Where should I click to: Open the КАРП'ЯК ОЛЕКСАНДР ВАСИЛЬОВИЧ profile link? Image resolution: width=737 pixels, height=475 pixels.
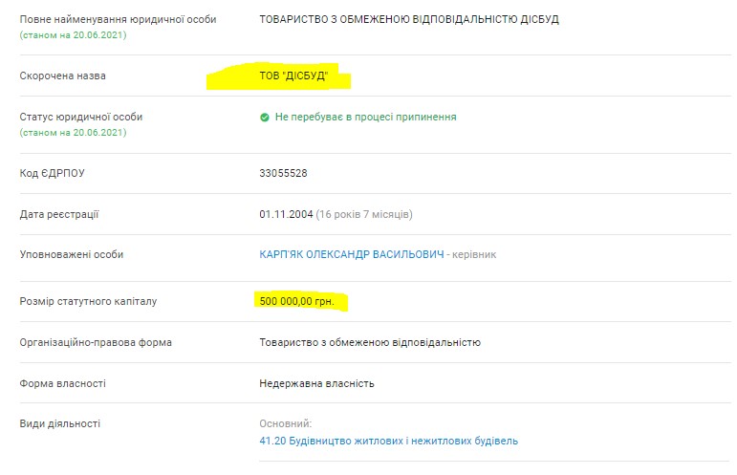(x=351, y=254)
